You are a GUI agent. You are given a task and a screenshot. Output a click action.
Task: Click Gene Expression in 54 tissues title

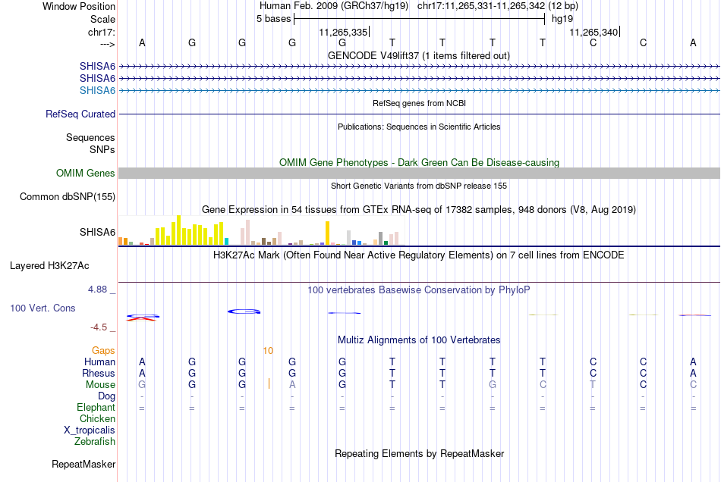click(x=419, y=210)
